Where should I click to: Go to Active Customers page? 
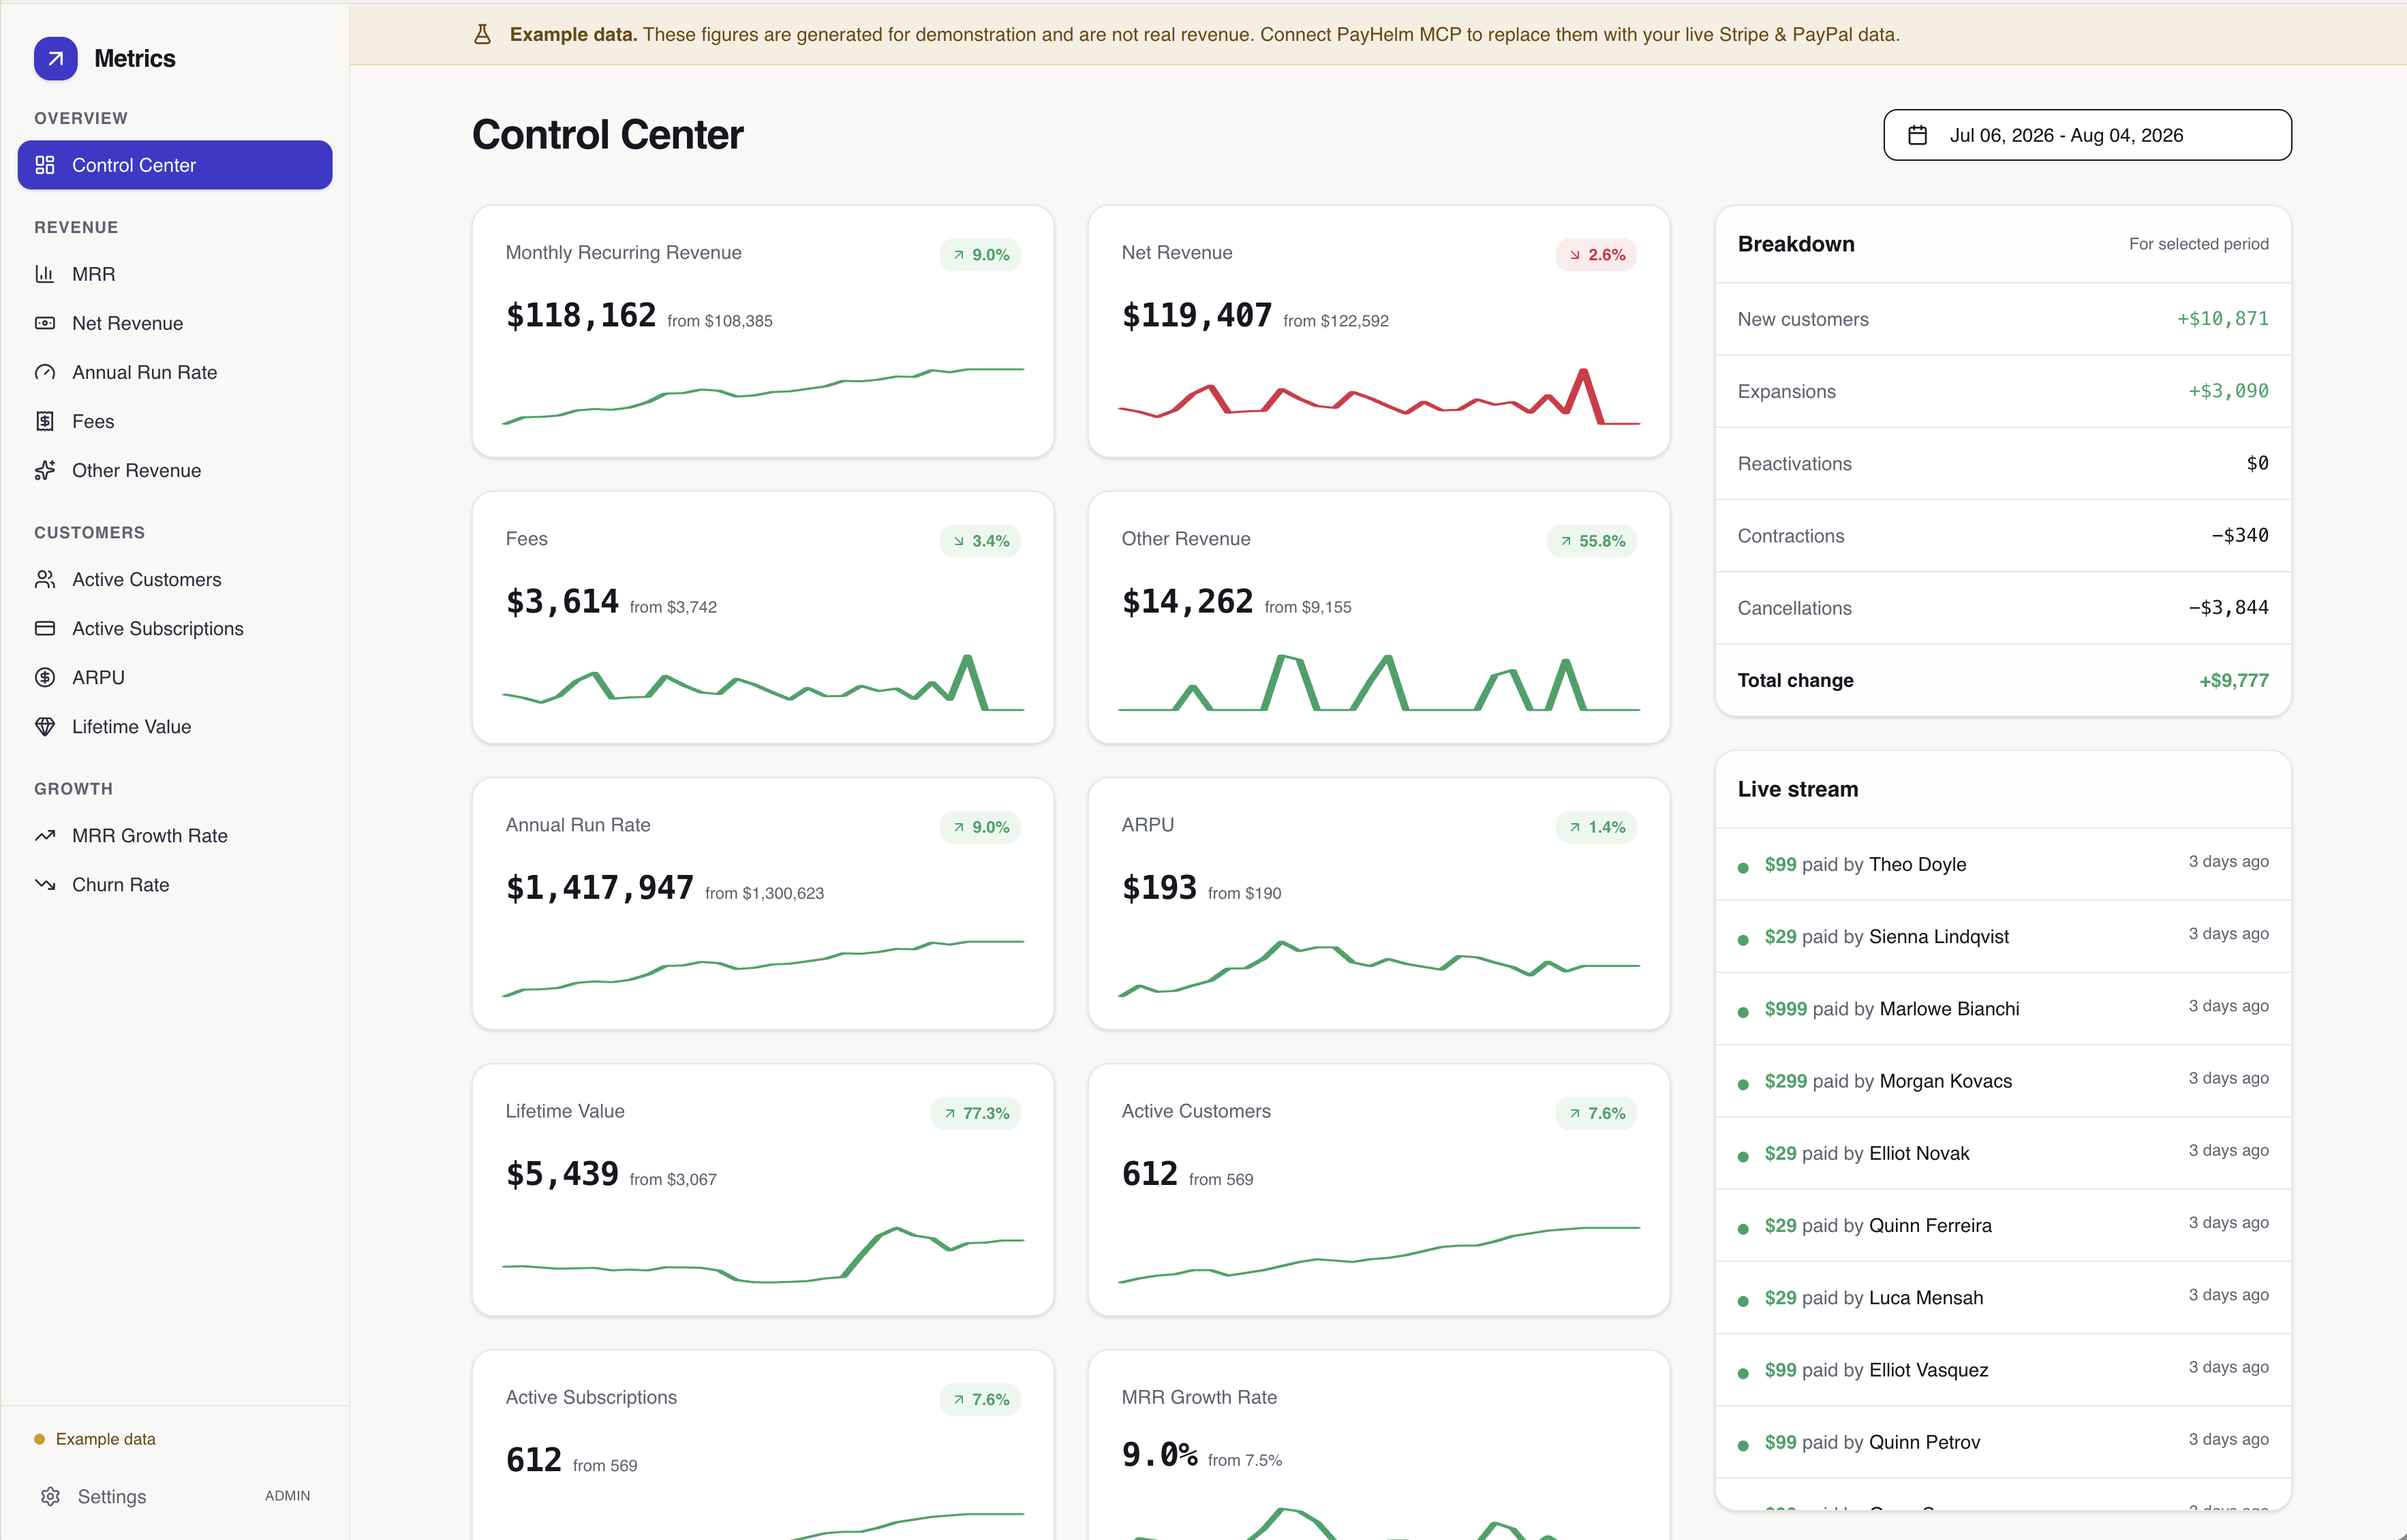(x=175, y=579)
